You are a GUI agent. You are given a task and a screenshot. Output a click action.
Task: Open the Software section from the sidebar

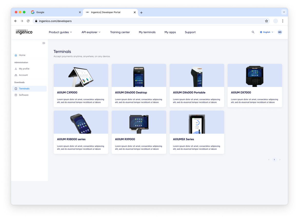[24, 95]
